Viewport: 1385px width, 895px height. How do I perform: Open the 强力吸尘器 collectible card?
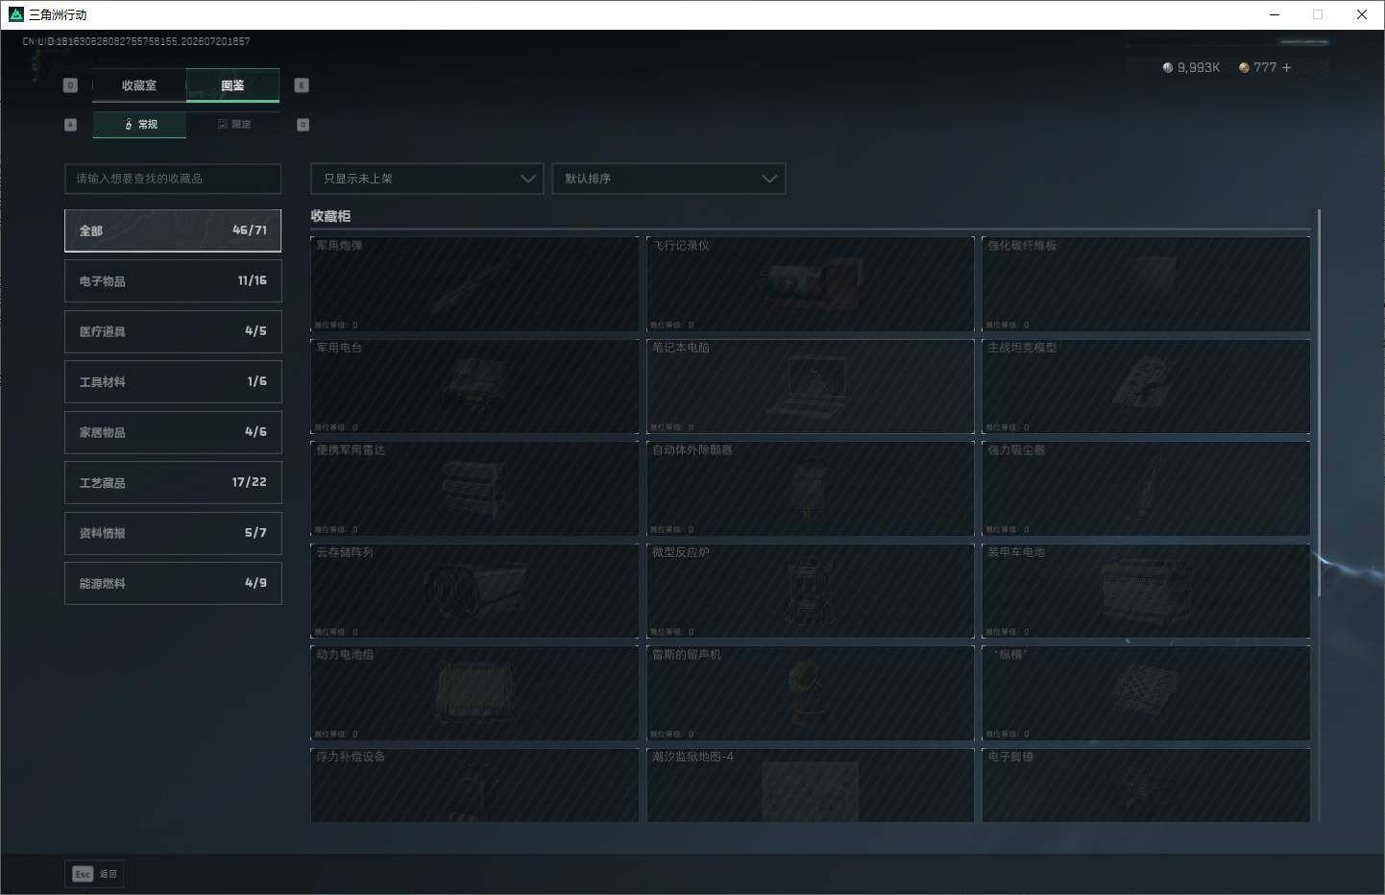1146,489
